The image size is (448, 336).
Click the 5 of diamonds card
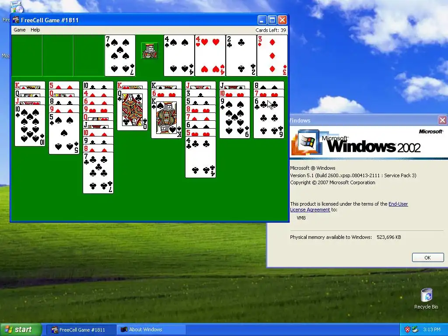[x=64, y=85]
